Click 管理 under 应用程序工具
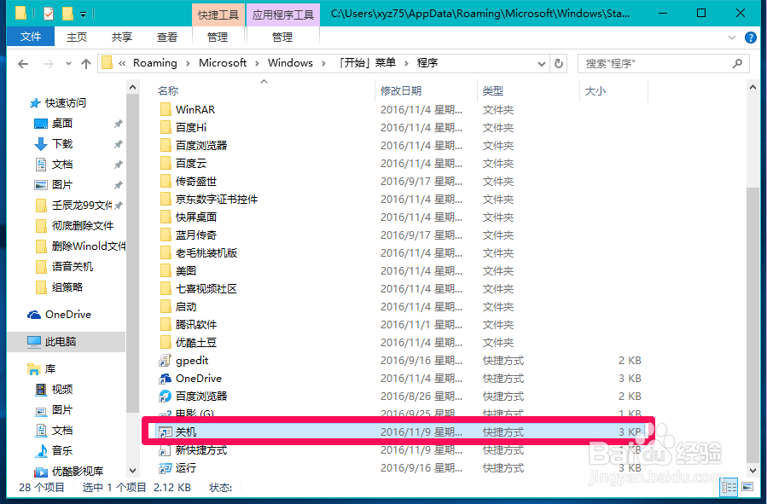Image resolution: width=767 pixels, height=504 pixels. pyautogui.click(x=282, y=37)
